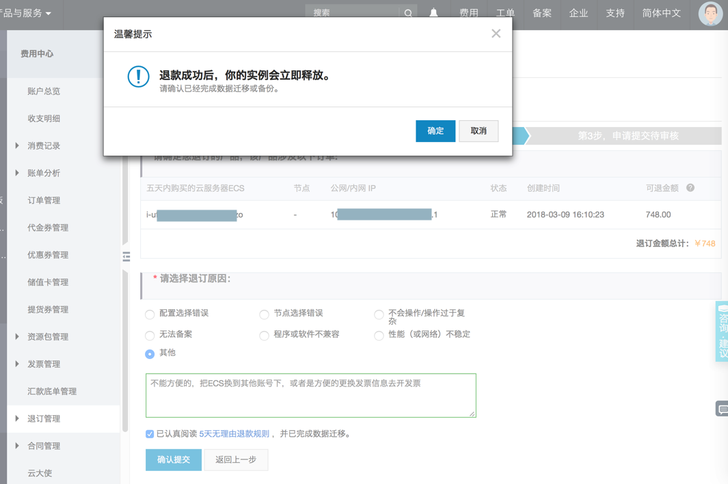This screenshot has height=484, width=728.
Task: Go to 优惠券管理 in sidebar
Action: [48, 255]
